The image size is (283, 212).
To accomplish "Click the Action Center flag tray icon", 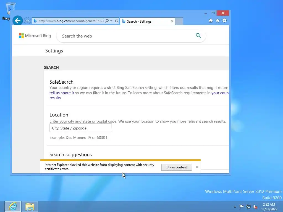I will 242,206.
